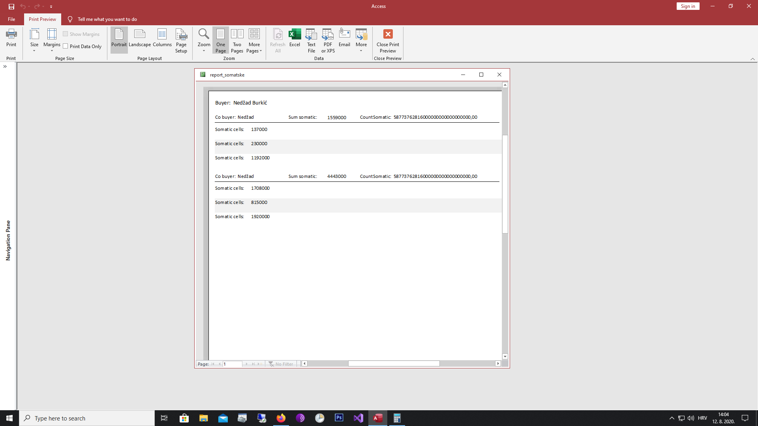Select One Page zoom view
The image size is (758, 426).
221,40
